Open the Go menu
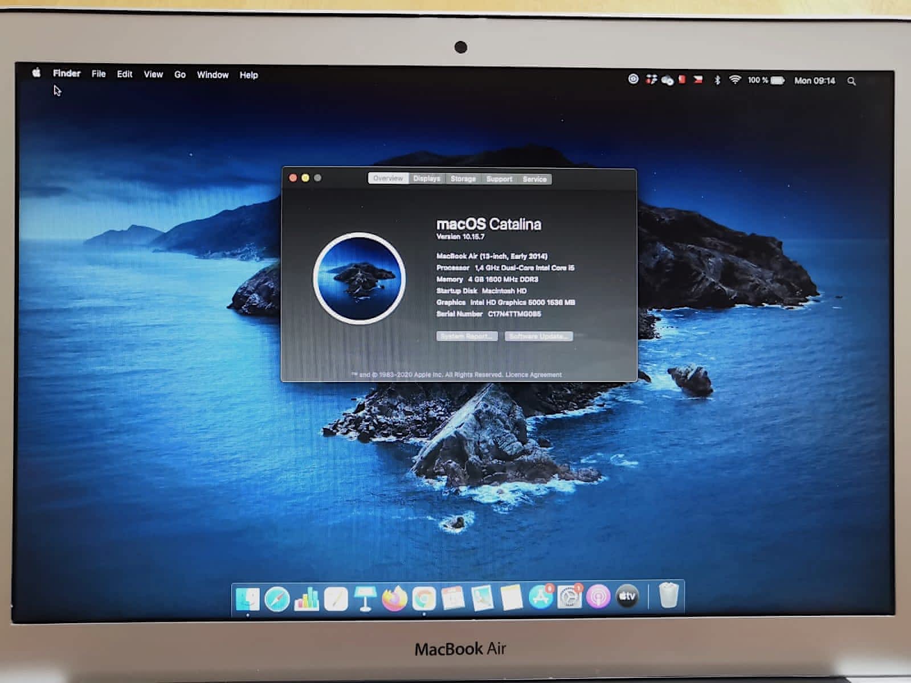Image resolution: width=911 pixels, height=683 pixels. [x=180, y=75]
